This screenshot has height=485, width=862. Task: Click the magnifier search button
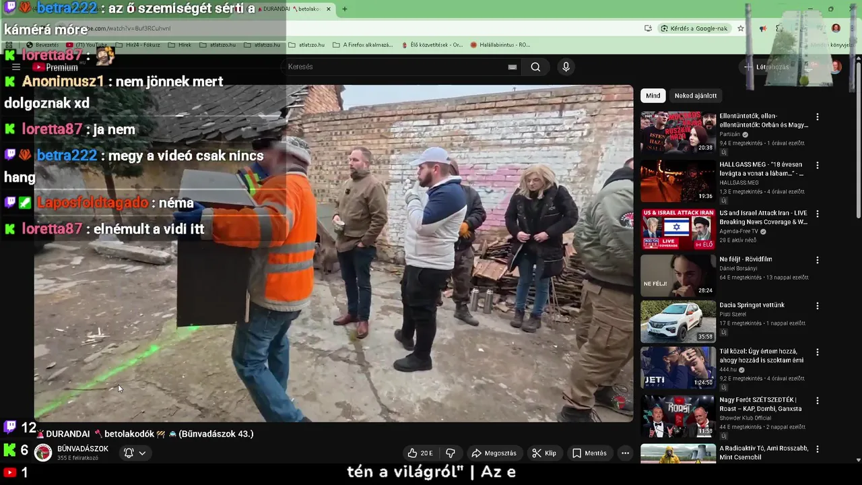tap(535, 67)
